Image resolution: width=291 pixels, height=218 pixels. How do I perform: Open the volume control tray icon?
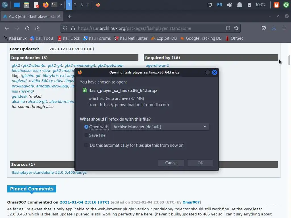(x=230, y=5)
